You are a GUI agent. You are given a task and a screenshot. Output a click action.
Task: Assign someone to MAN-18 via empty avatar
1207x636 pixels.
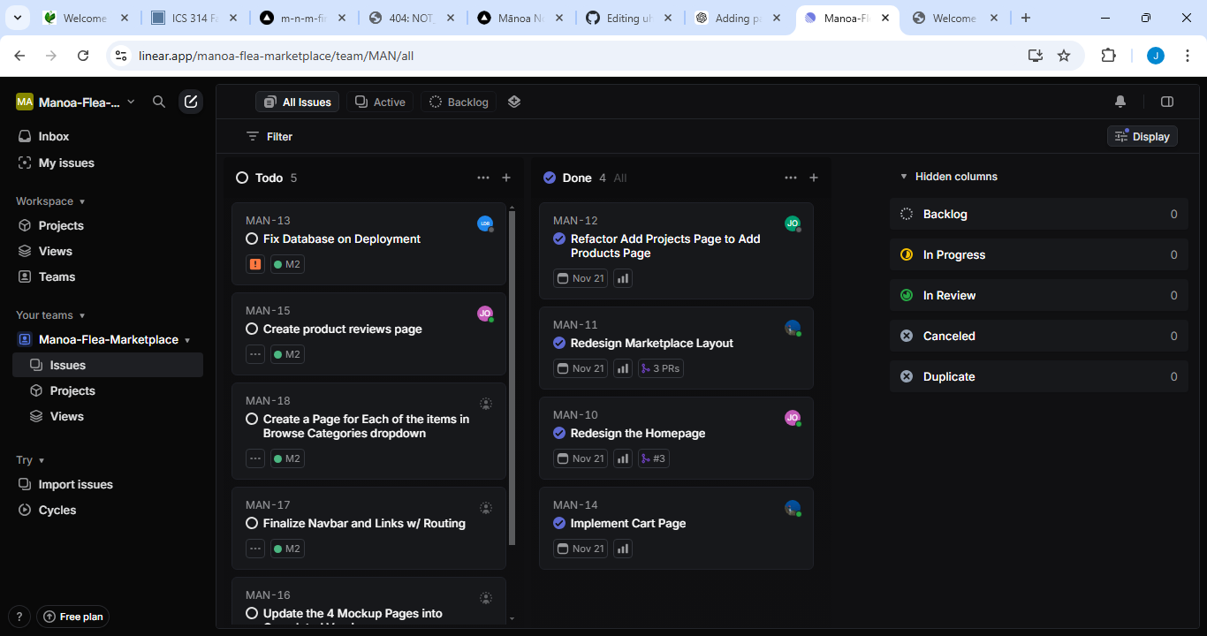(485, 404)
